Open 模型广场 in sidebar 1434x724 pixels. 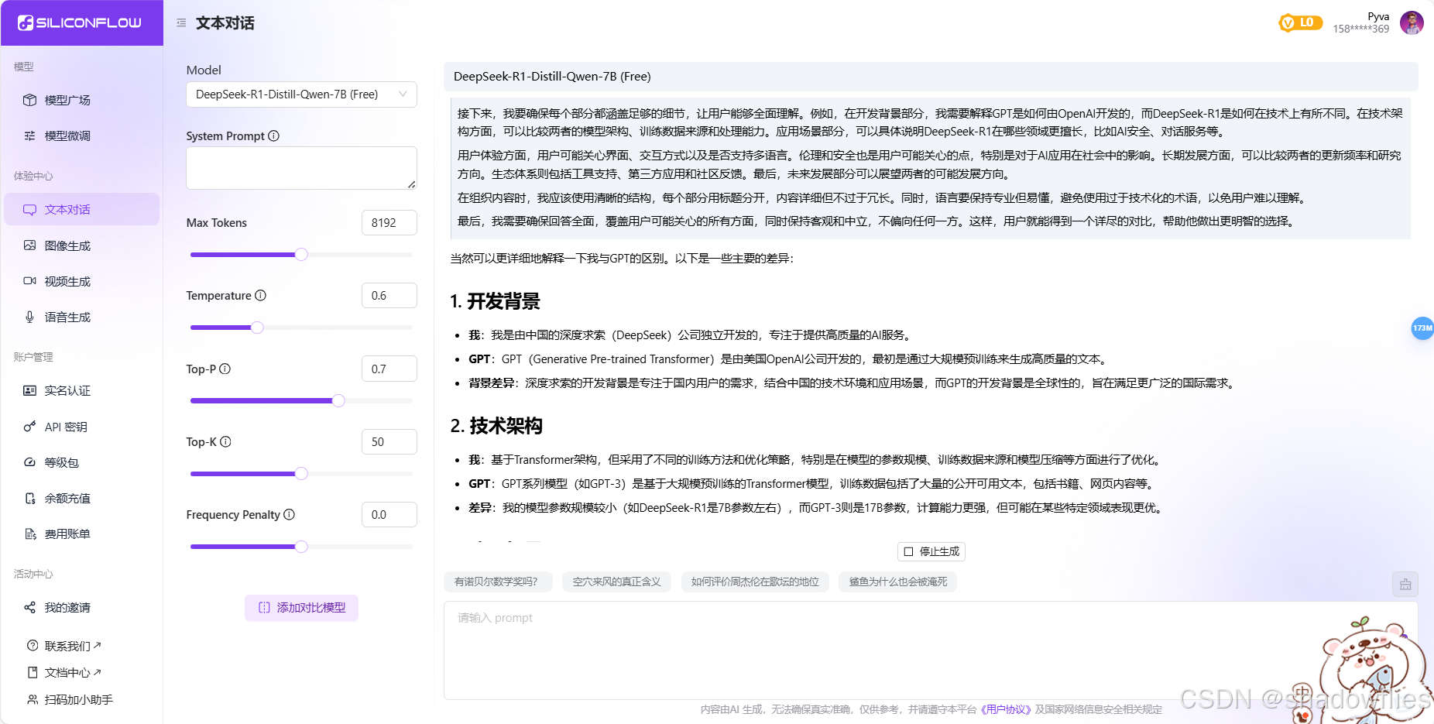81,100
